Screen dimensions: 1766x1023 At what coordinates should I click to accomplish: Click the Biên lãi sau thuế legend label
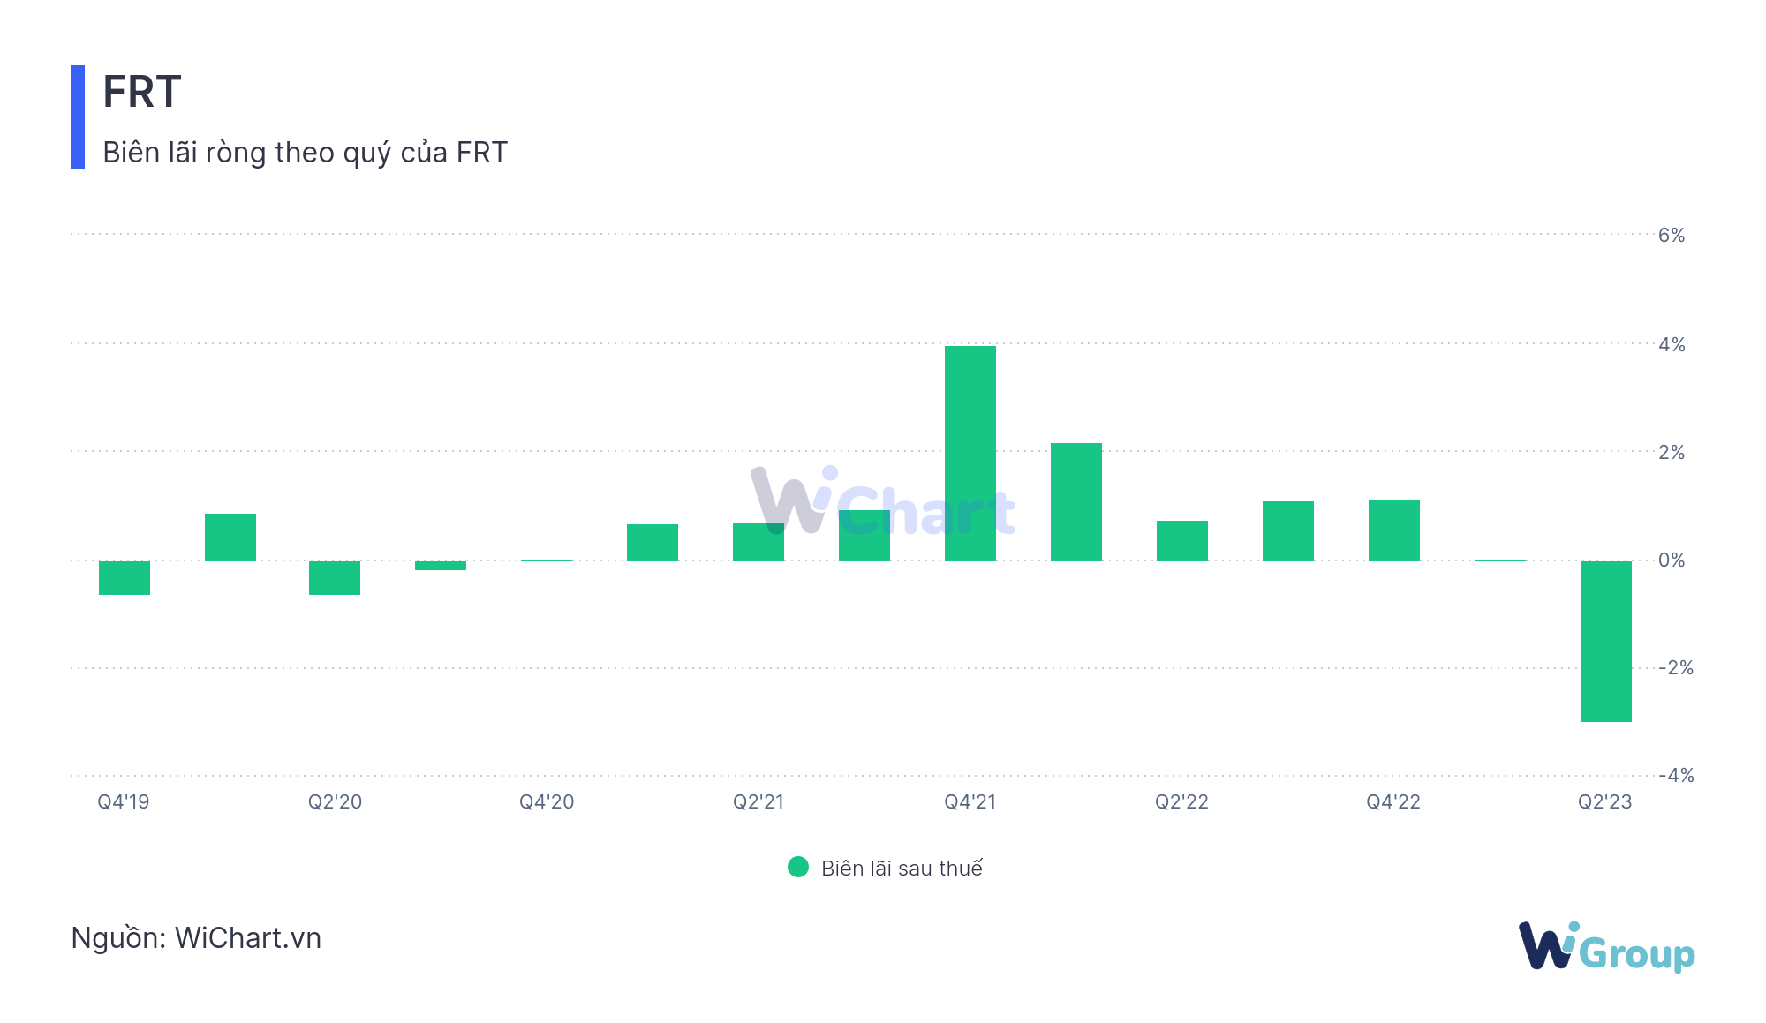click(x=902, y=869)
